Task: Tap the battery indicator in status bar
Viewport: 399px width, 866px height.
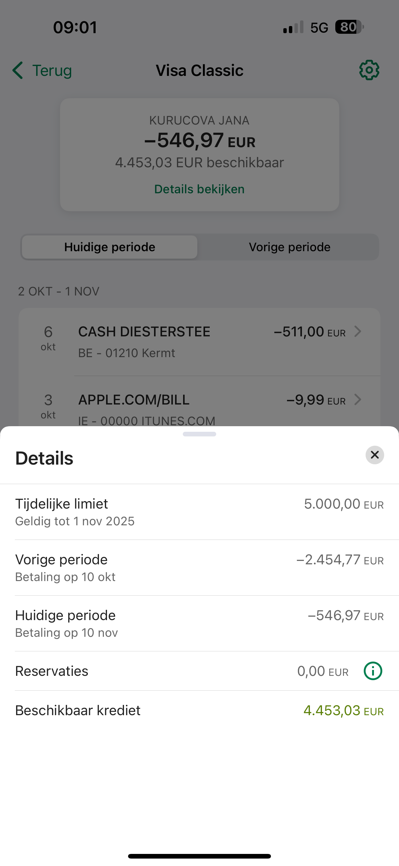Action: pos(349,27)
